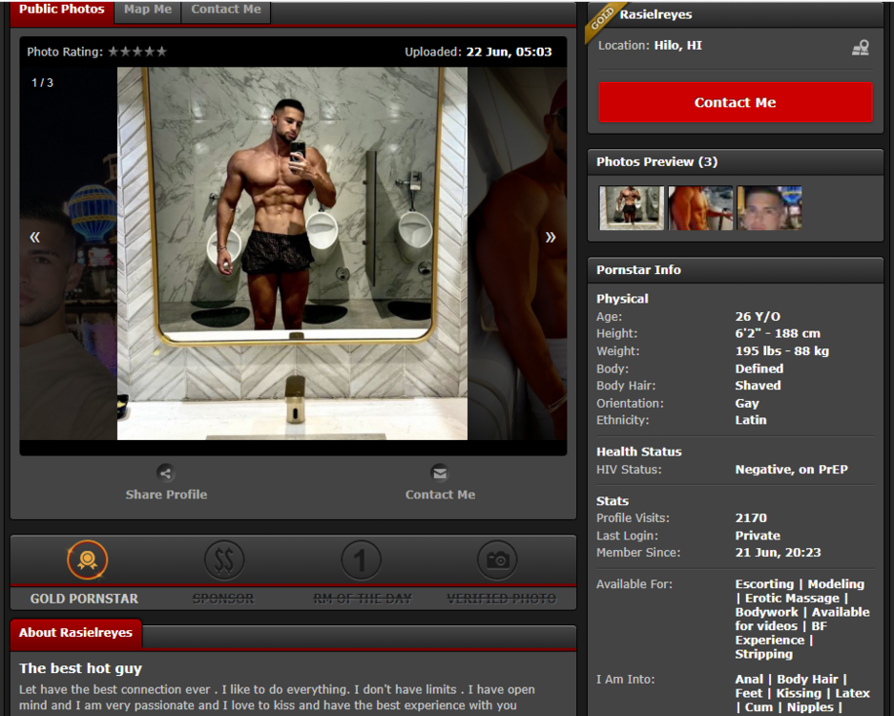894x716 pixels.
Task: Open the Map Me tab
Action: click(148, 10)
